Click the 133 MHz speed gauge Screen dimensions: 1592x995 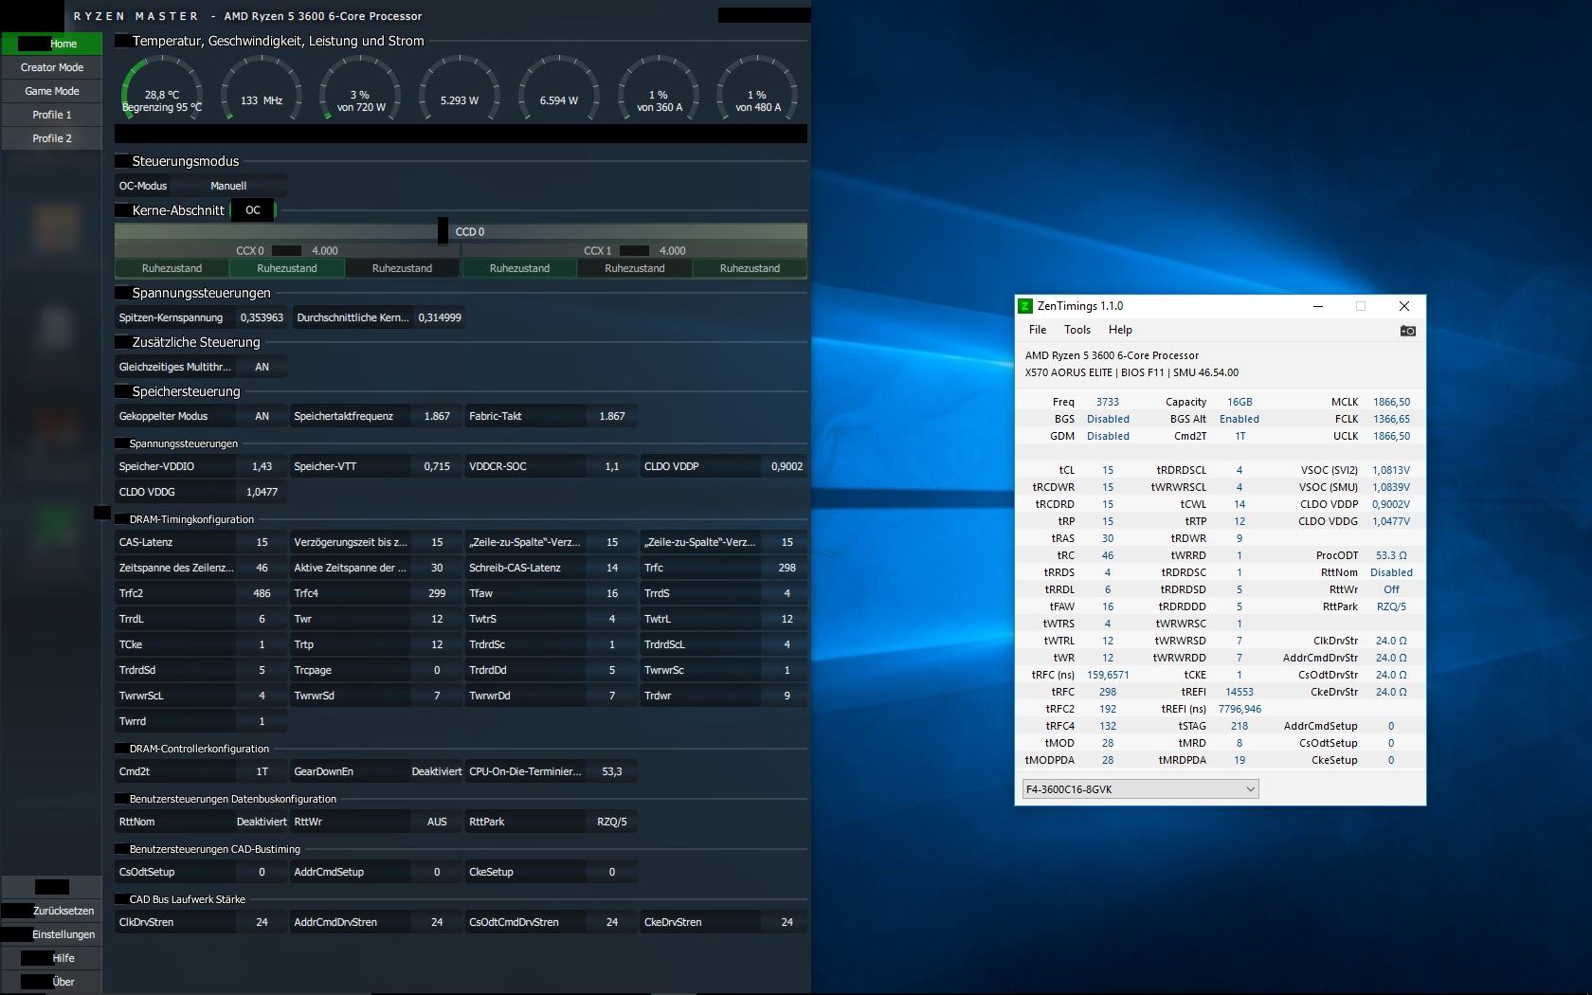pyautogui.click(x=262, y=92)
